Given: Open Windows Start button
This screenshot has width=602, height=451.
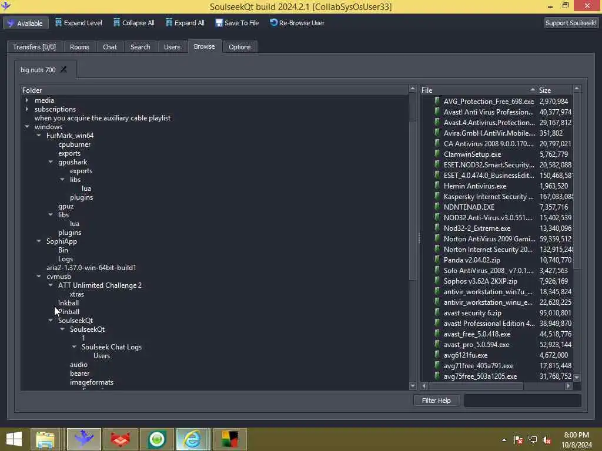Looking at the screenshot, I should click(14, 439).
